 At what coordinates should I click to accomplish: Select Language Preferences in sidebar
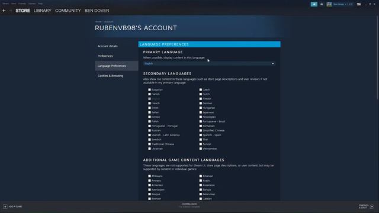[x=116, y=66]
